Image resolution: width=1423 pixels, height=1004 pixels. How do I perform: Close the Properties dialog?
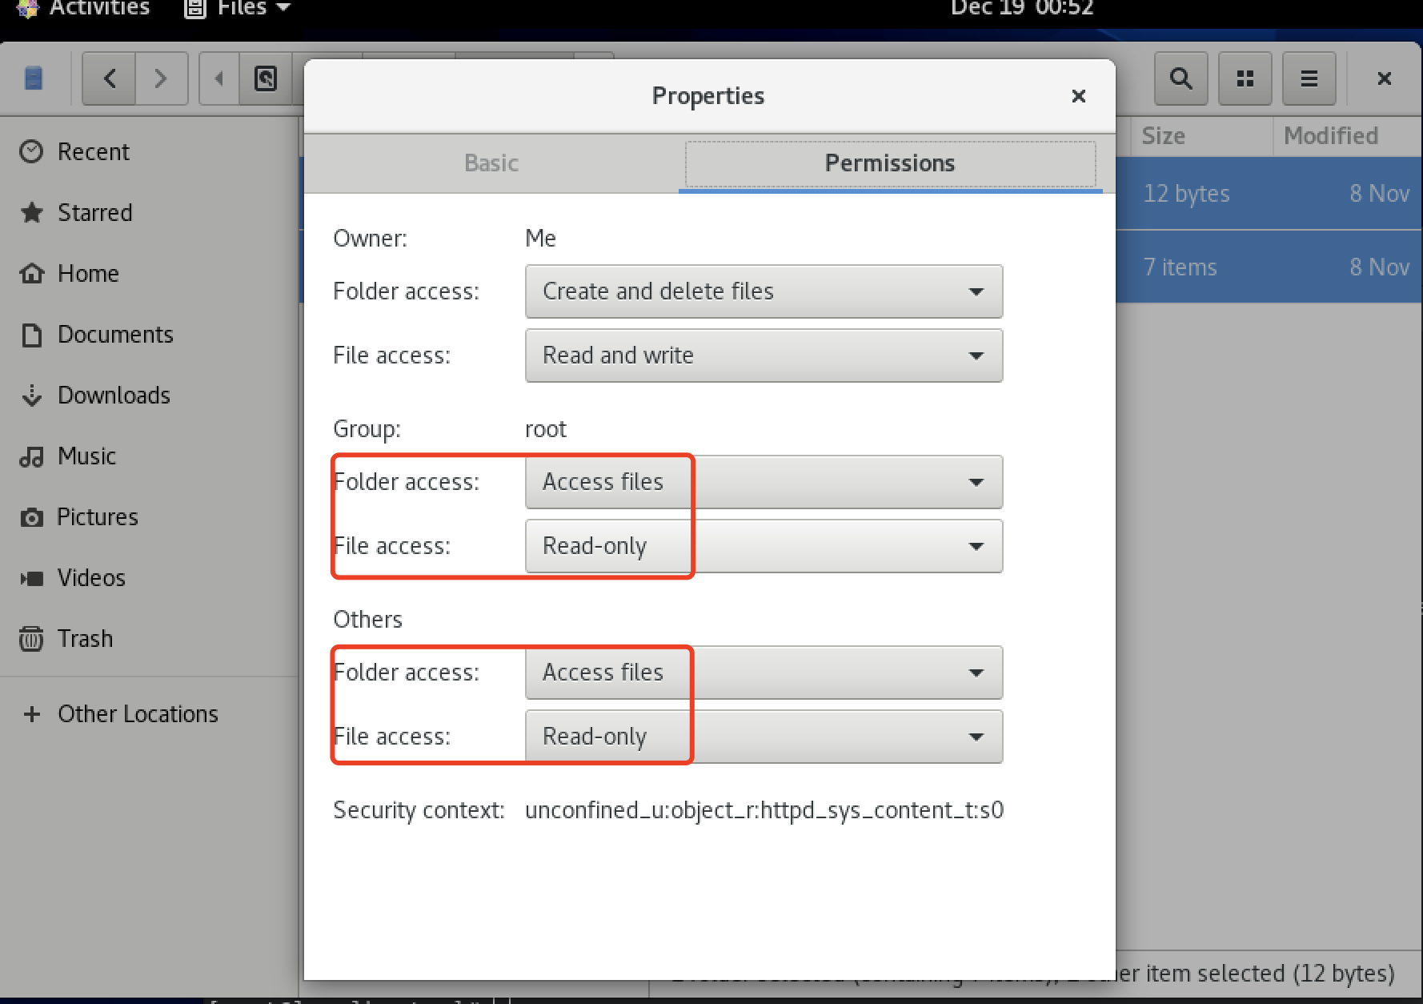pos(1078,96)
